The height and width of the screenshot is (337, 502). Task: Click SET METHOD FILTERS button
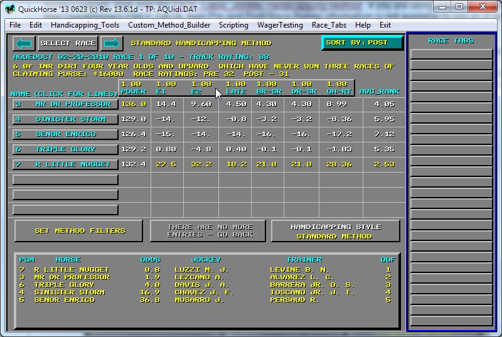click(80, 231)
